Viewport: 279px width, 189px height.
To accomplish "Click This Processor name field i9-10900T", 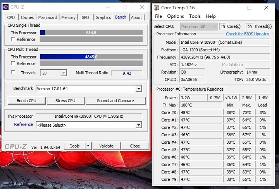I will pyautogui.click(x=89, y=116).
